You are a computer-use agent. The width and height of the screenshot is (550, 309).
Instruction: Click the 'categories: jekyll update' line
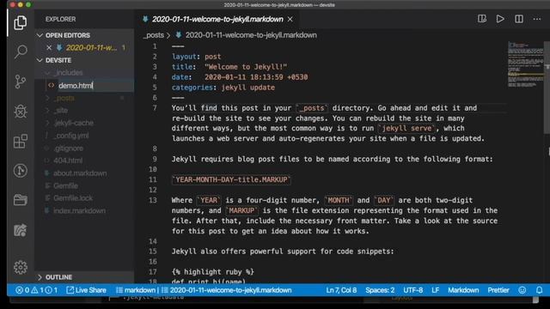click(x=223, y=88)
